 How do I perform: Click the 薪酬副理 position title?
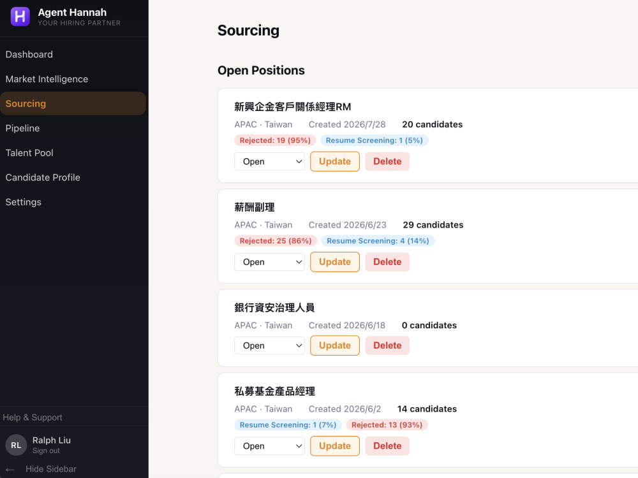click(x=255, y=207)
